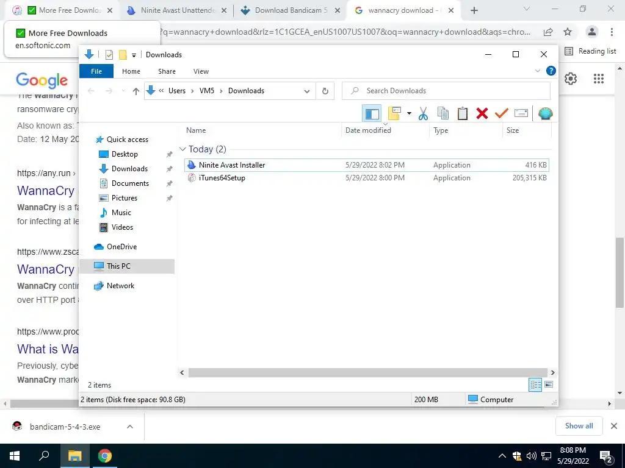Select Downloads in navigation pane

click(x=129, y=169)
